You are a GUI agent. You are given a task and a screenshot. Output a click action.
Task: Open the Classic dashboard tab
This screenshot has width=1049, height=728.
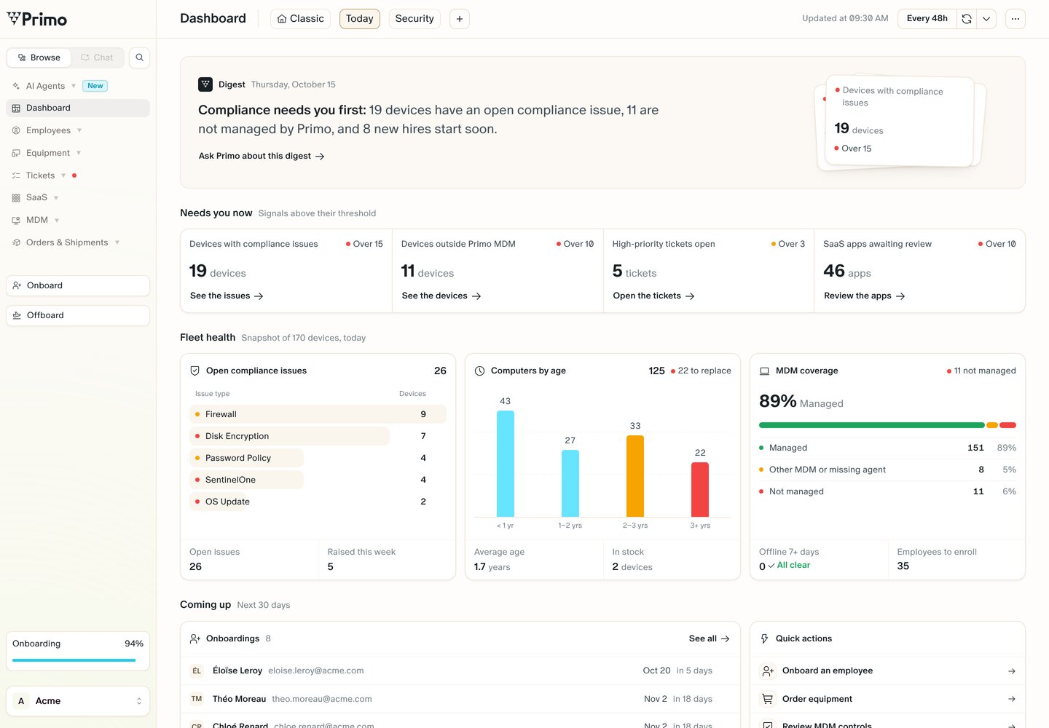tap(300, 19)
